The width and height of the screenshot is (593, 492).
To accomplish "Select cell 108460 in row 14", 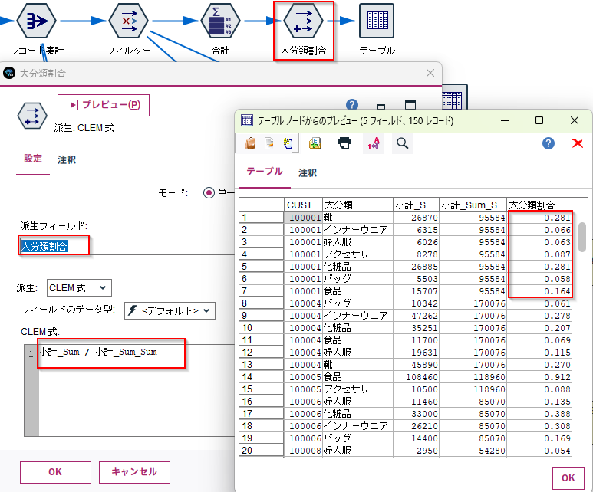I will [416, 377].
